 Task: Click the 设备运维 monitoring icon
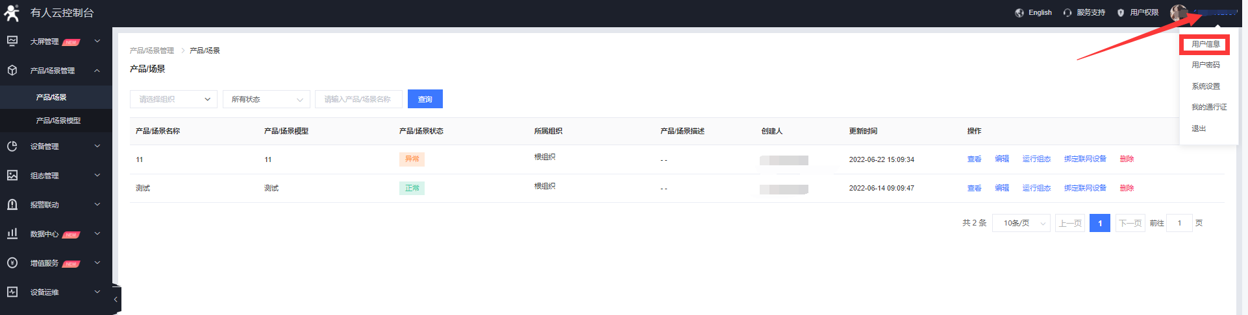[12, 292]
